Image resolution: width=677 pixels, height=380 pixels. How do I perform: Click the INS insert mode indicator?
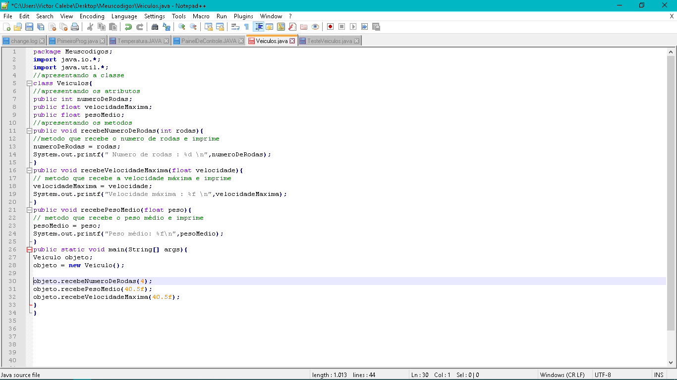point(659,375)
